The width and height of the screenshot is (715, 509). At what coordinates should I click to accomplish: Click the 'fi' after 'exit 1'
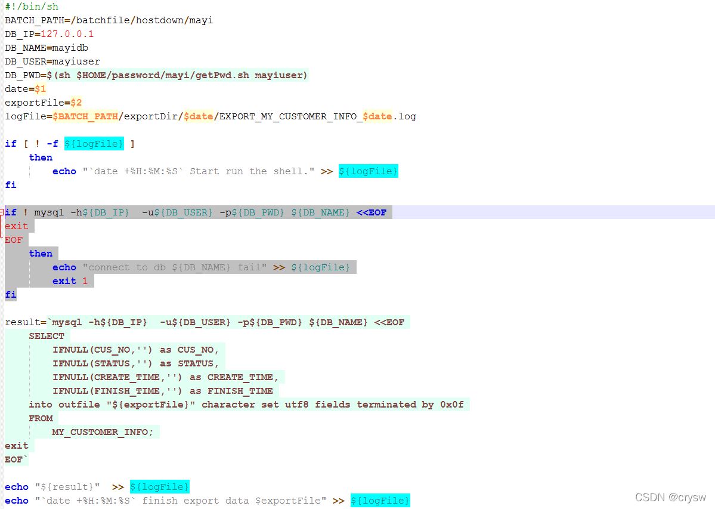click(x=11, y=295)
